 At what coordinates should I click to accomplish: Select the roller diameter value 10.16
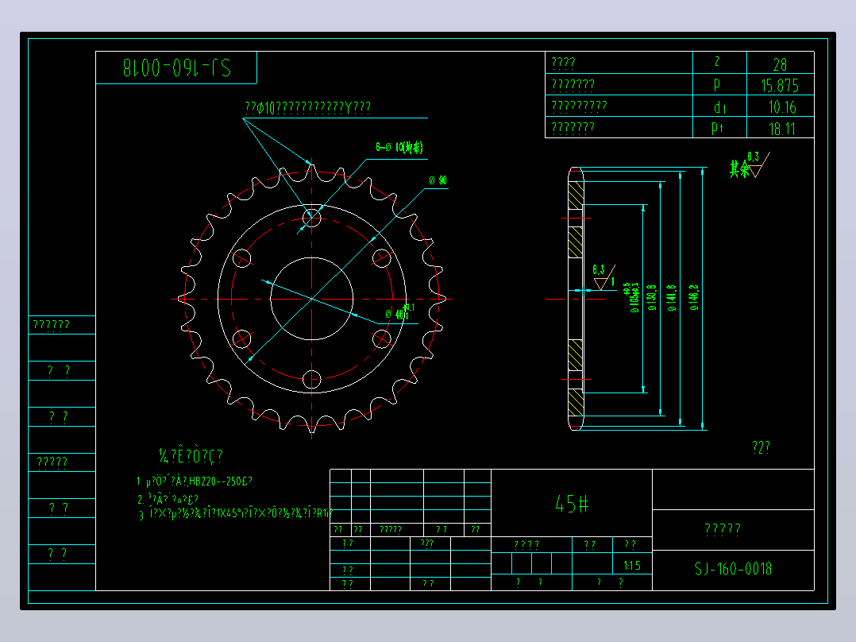pyautogui.click(x=781, y=107)
